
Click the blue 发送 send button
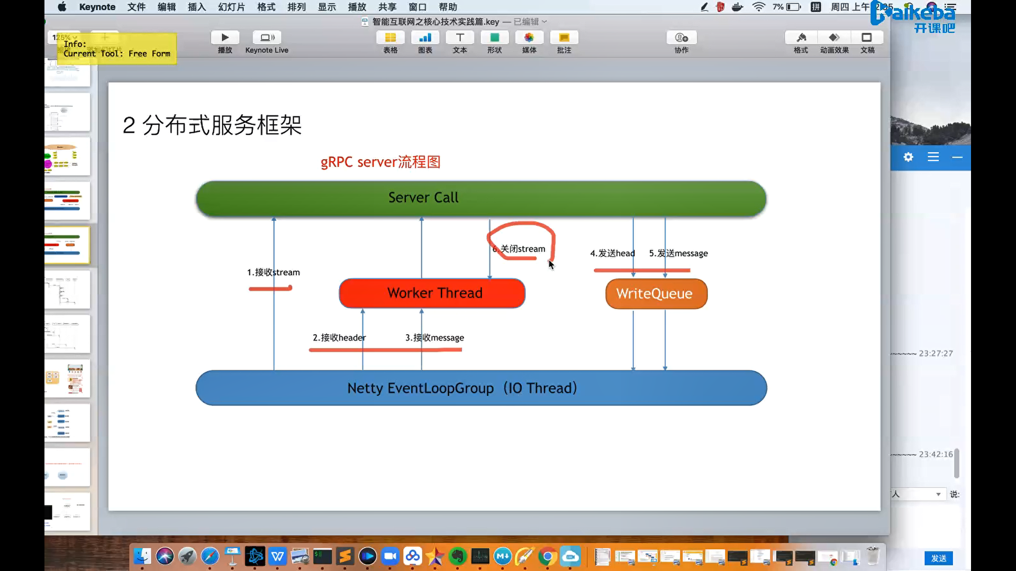click(x=938, y=558)
